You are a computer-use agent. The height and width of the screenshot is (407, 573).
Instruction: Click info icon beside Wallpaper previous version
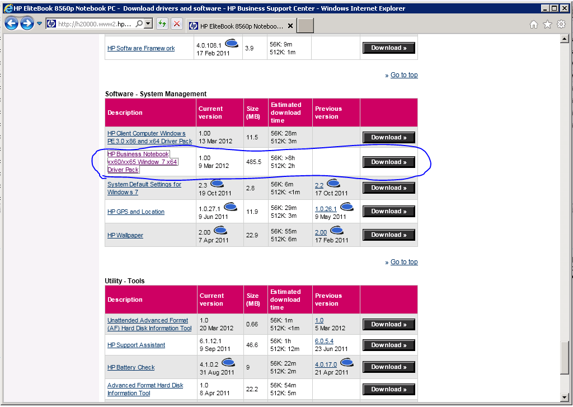pos(337,231)
